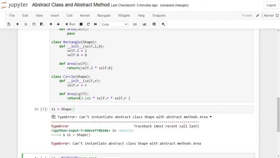Click into the s1 = Shape() input cell
The image size is (280, 158).
pyautogui.click(x=151, y=109)
